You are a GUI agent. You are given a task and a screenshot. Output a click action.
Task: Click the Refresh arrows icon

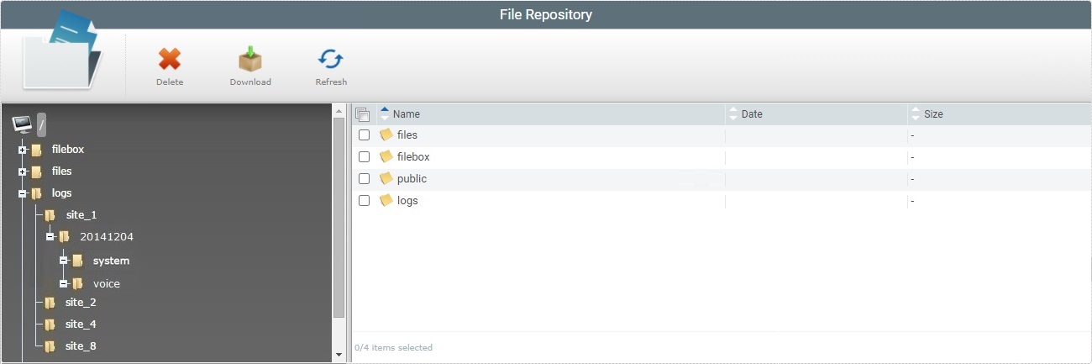(x=331, y=59)
